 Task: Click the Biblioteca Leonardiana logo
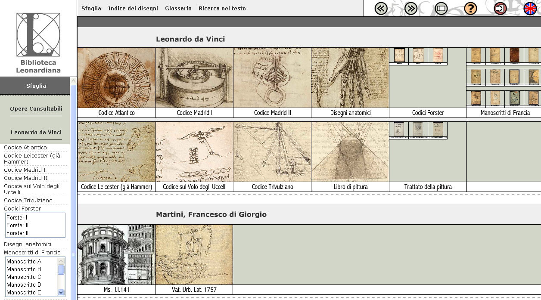(x=38, y=43)
